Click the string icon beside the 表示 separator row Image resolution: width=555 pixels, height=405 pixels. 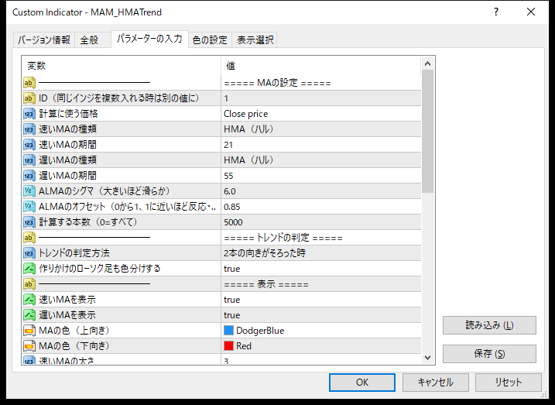(x=29, y=284)
